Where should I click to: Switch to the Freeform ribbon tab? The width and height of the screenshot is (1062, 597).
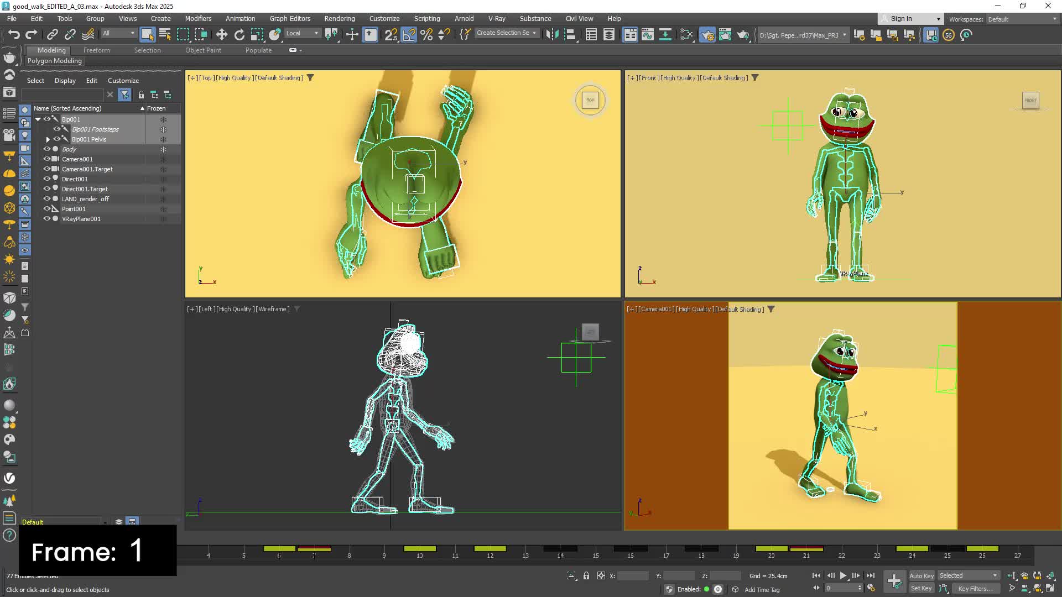click(x=96, y=50)
